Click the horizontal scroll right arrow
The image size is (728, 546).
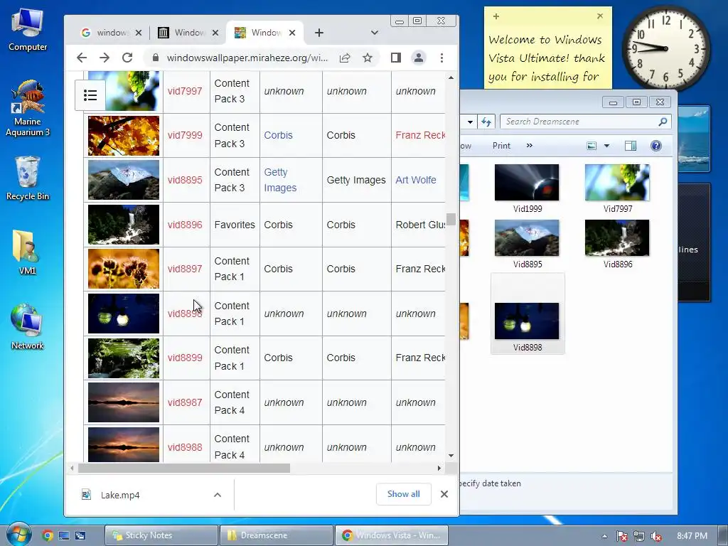coord(439,469)
